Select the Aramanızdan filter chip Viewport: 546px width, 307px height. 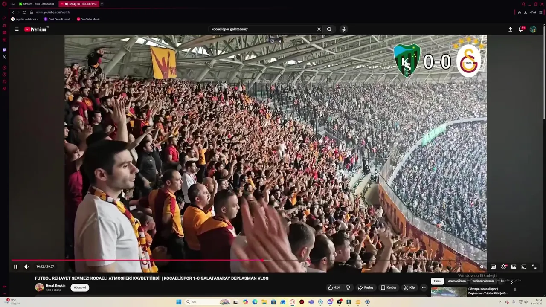457,281
